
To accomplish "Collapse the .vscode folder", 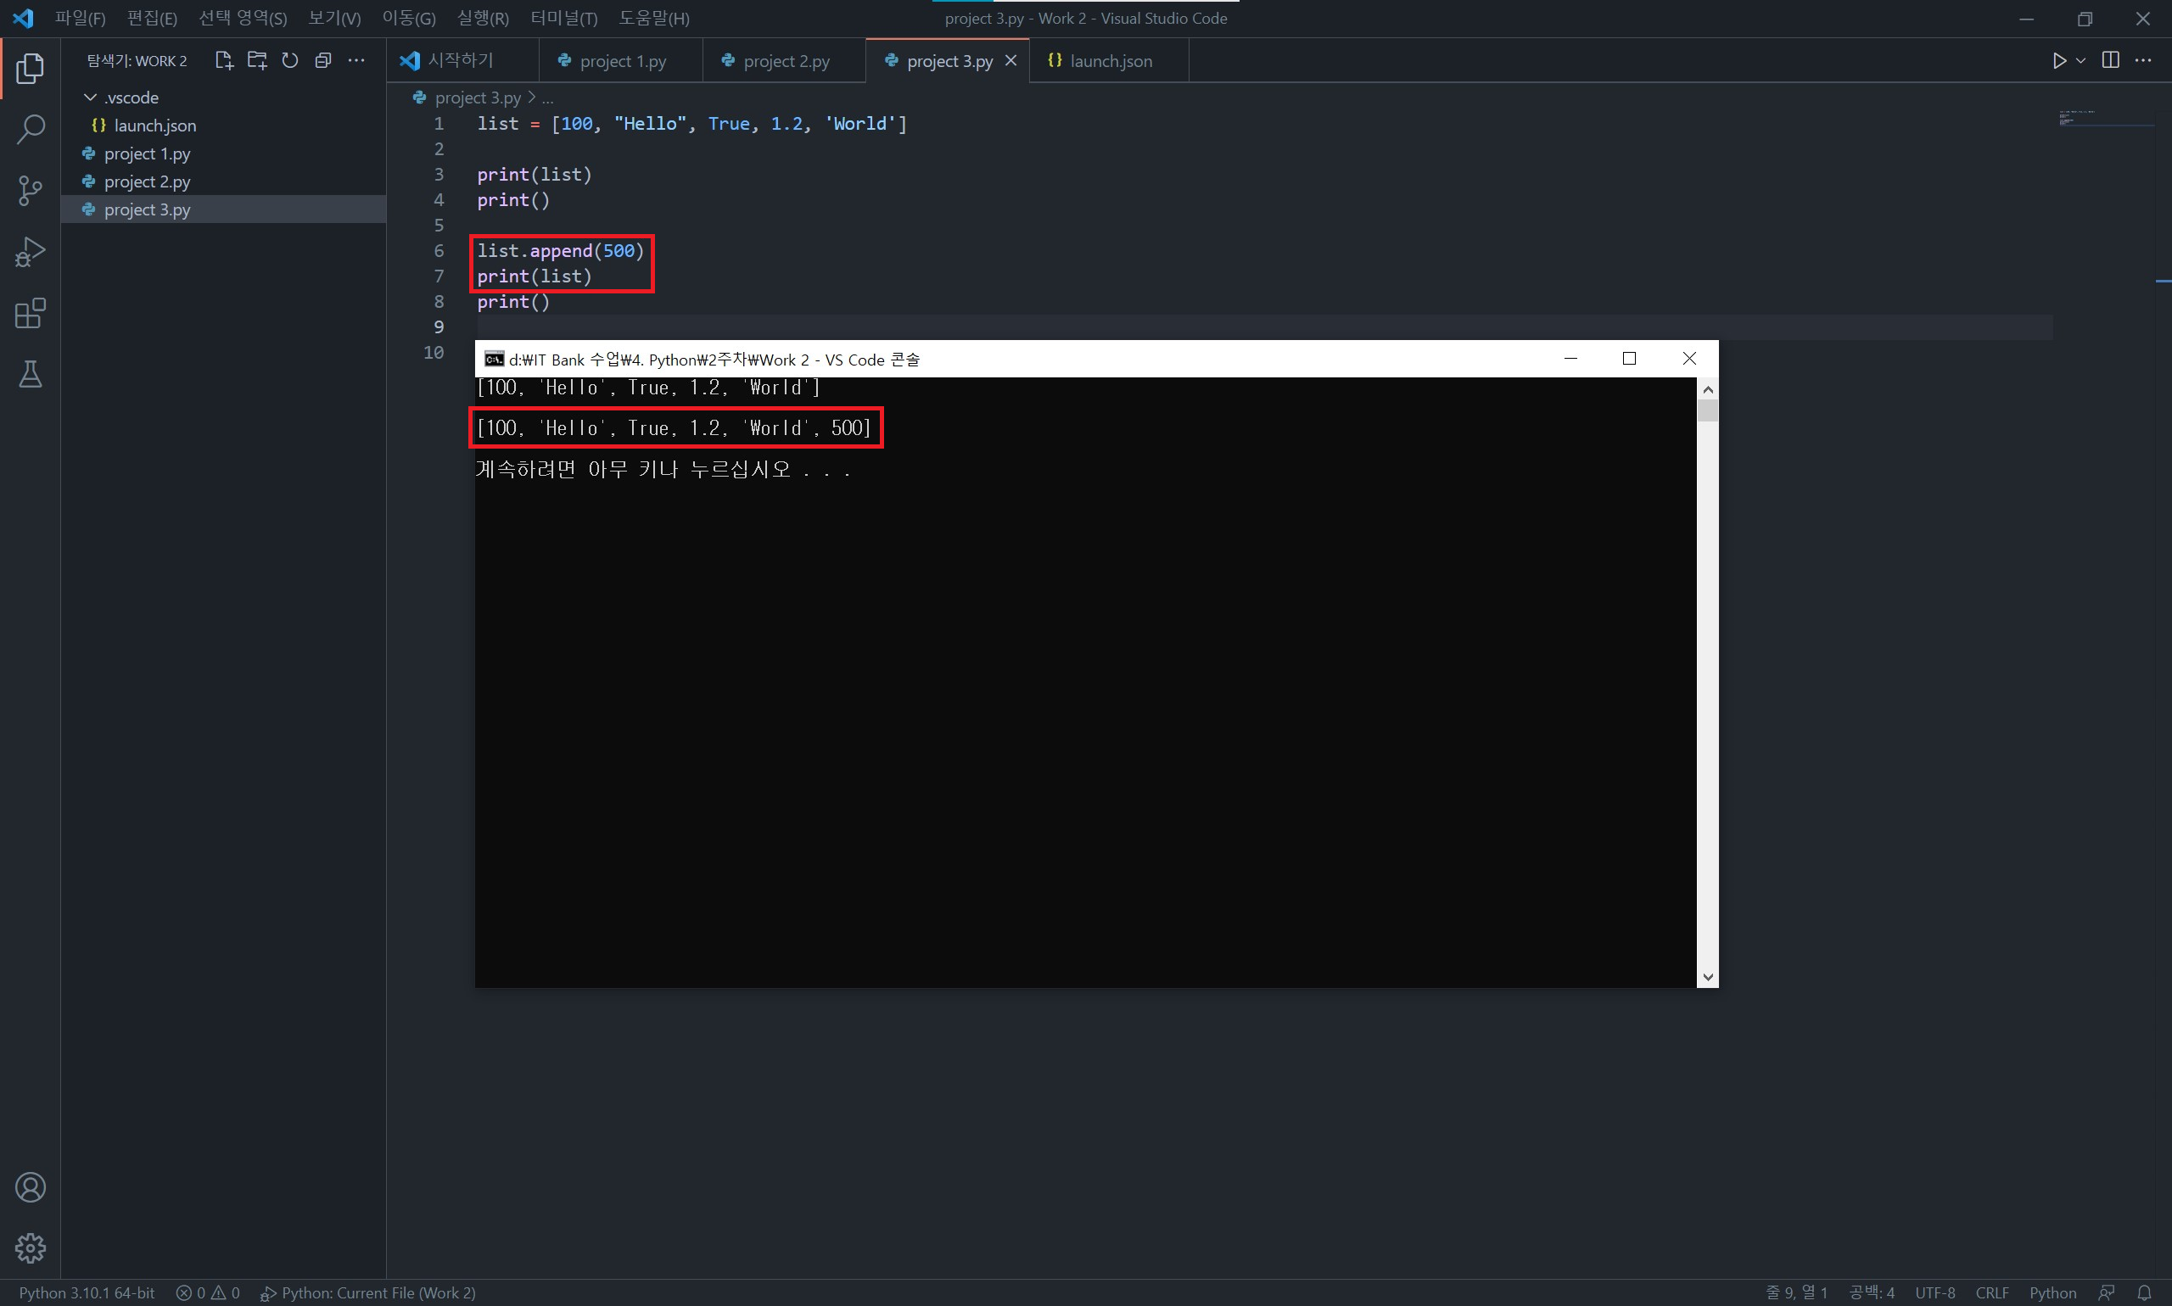I will pos(90,98).
